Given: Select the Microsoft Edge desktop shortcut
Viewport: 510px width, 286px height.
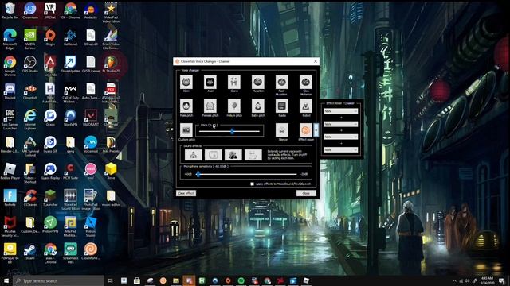Looking at the screenshot, I should (10, 39).
